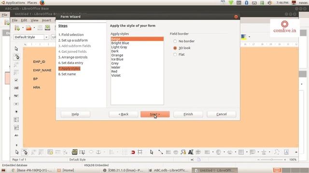The width and height of the screenshot is (309, 173).
Task: Select 'Ice Blue' in Apply styles list
Action: [x=137, y=59]
